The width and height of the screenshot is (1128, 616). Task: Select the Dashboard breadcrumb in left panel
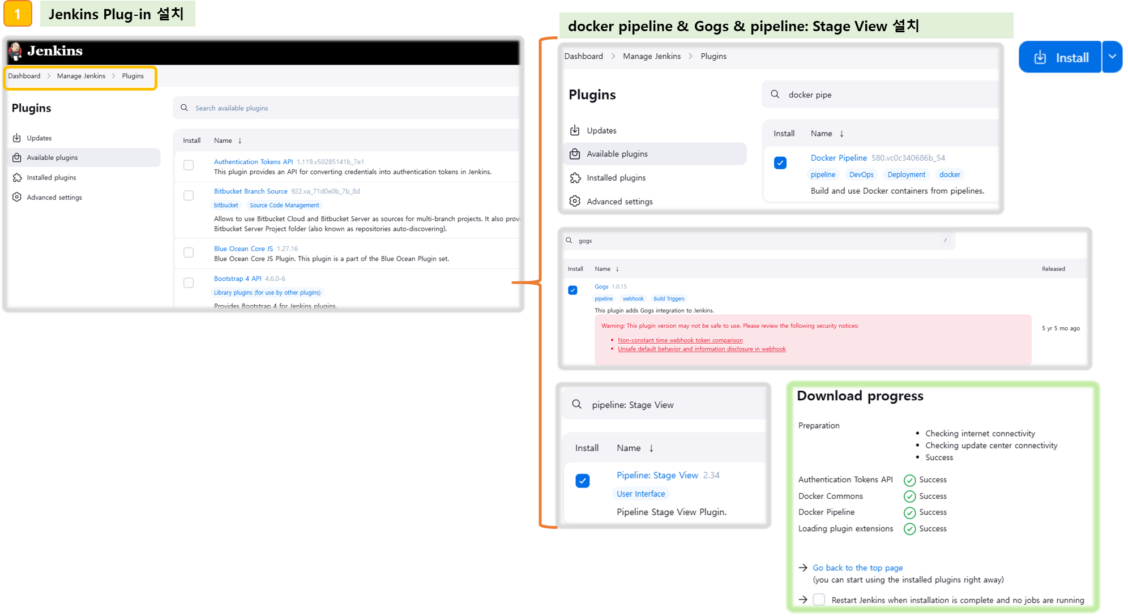point(24,76)
